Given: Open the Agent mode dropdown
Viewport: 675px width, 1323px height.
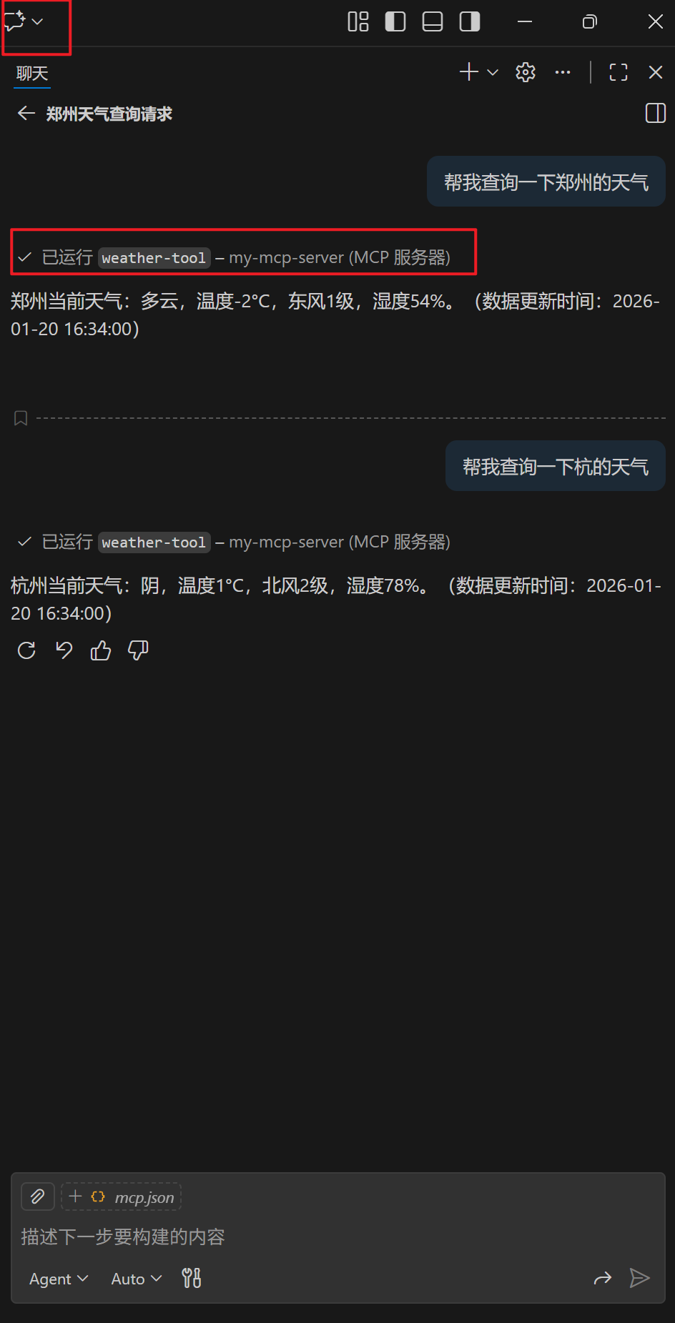Looking at the screenshot, I should (59, 1279).
